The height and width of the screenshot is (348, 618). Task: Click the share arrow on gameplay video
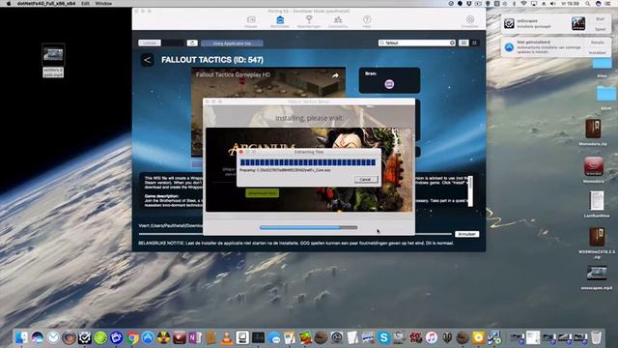coord(335,75)
